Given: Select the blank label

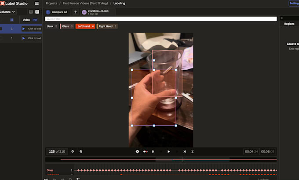Looking at the screenshot, I should 51,26.
